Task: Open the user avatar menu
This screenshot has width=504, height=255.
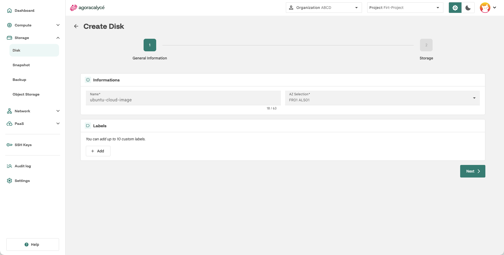Action: [485, 8]
